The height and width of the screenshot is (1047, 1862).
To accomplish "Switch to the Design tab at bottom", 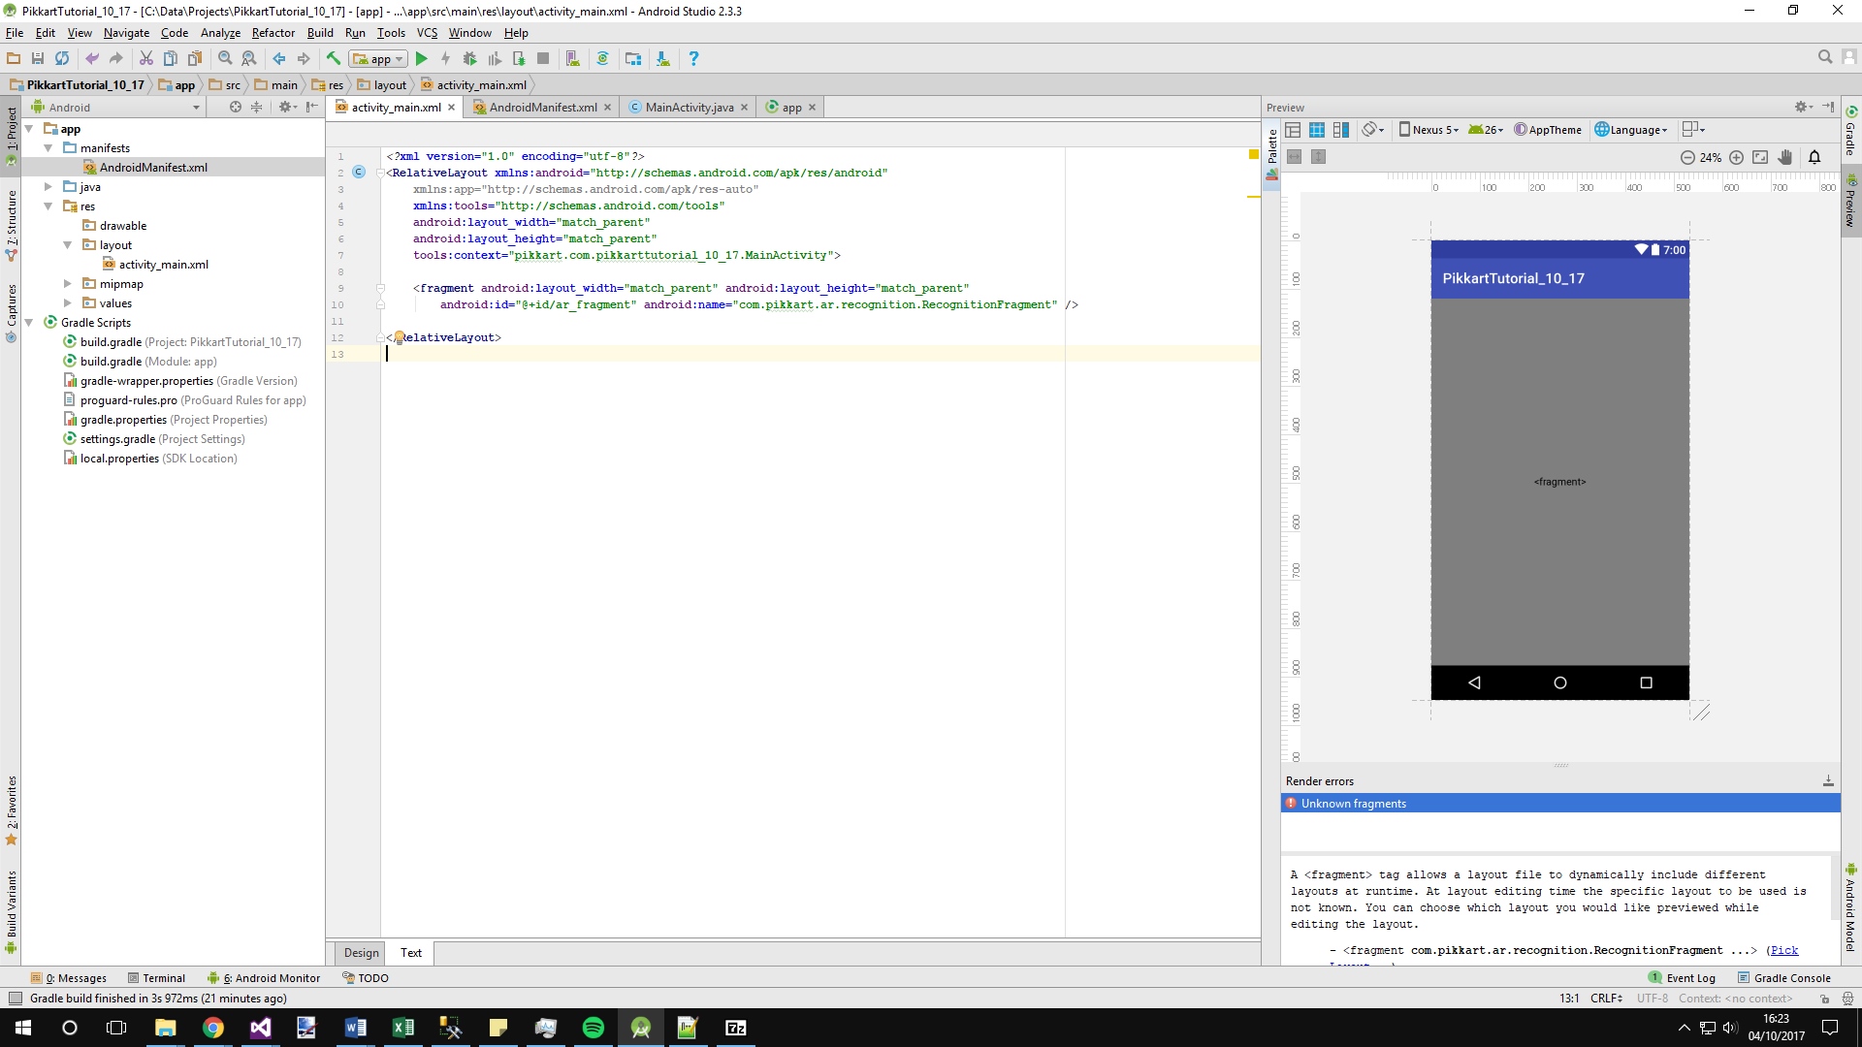I will click(x=361, y=953).
